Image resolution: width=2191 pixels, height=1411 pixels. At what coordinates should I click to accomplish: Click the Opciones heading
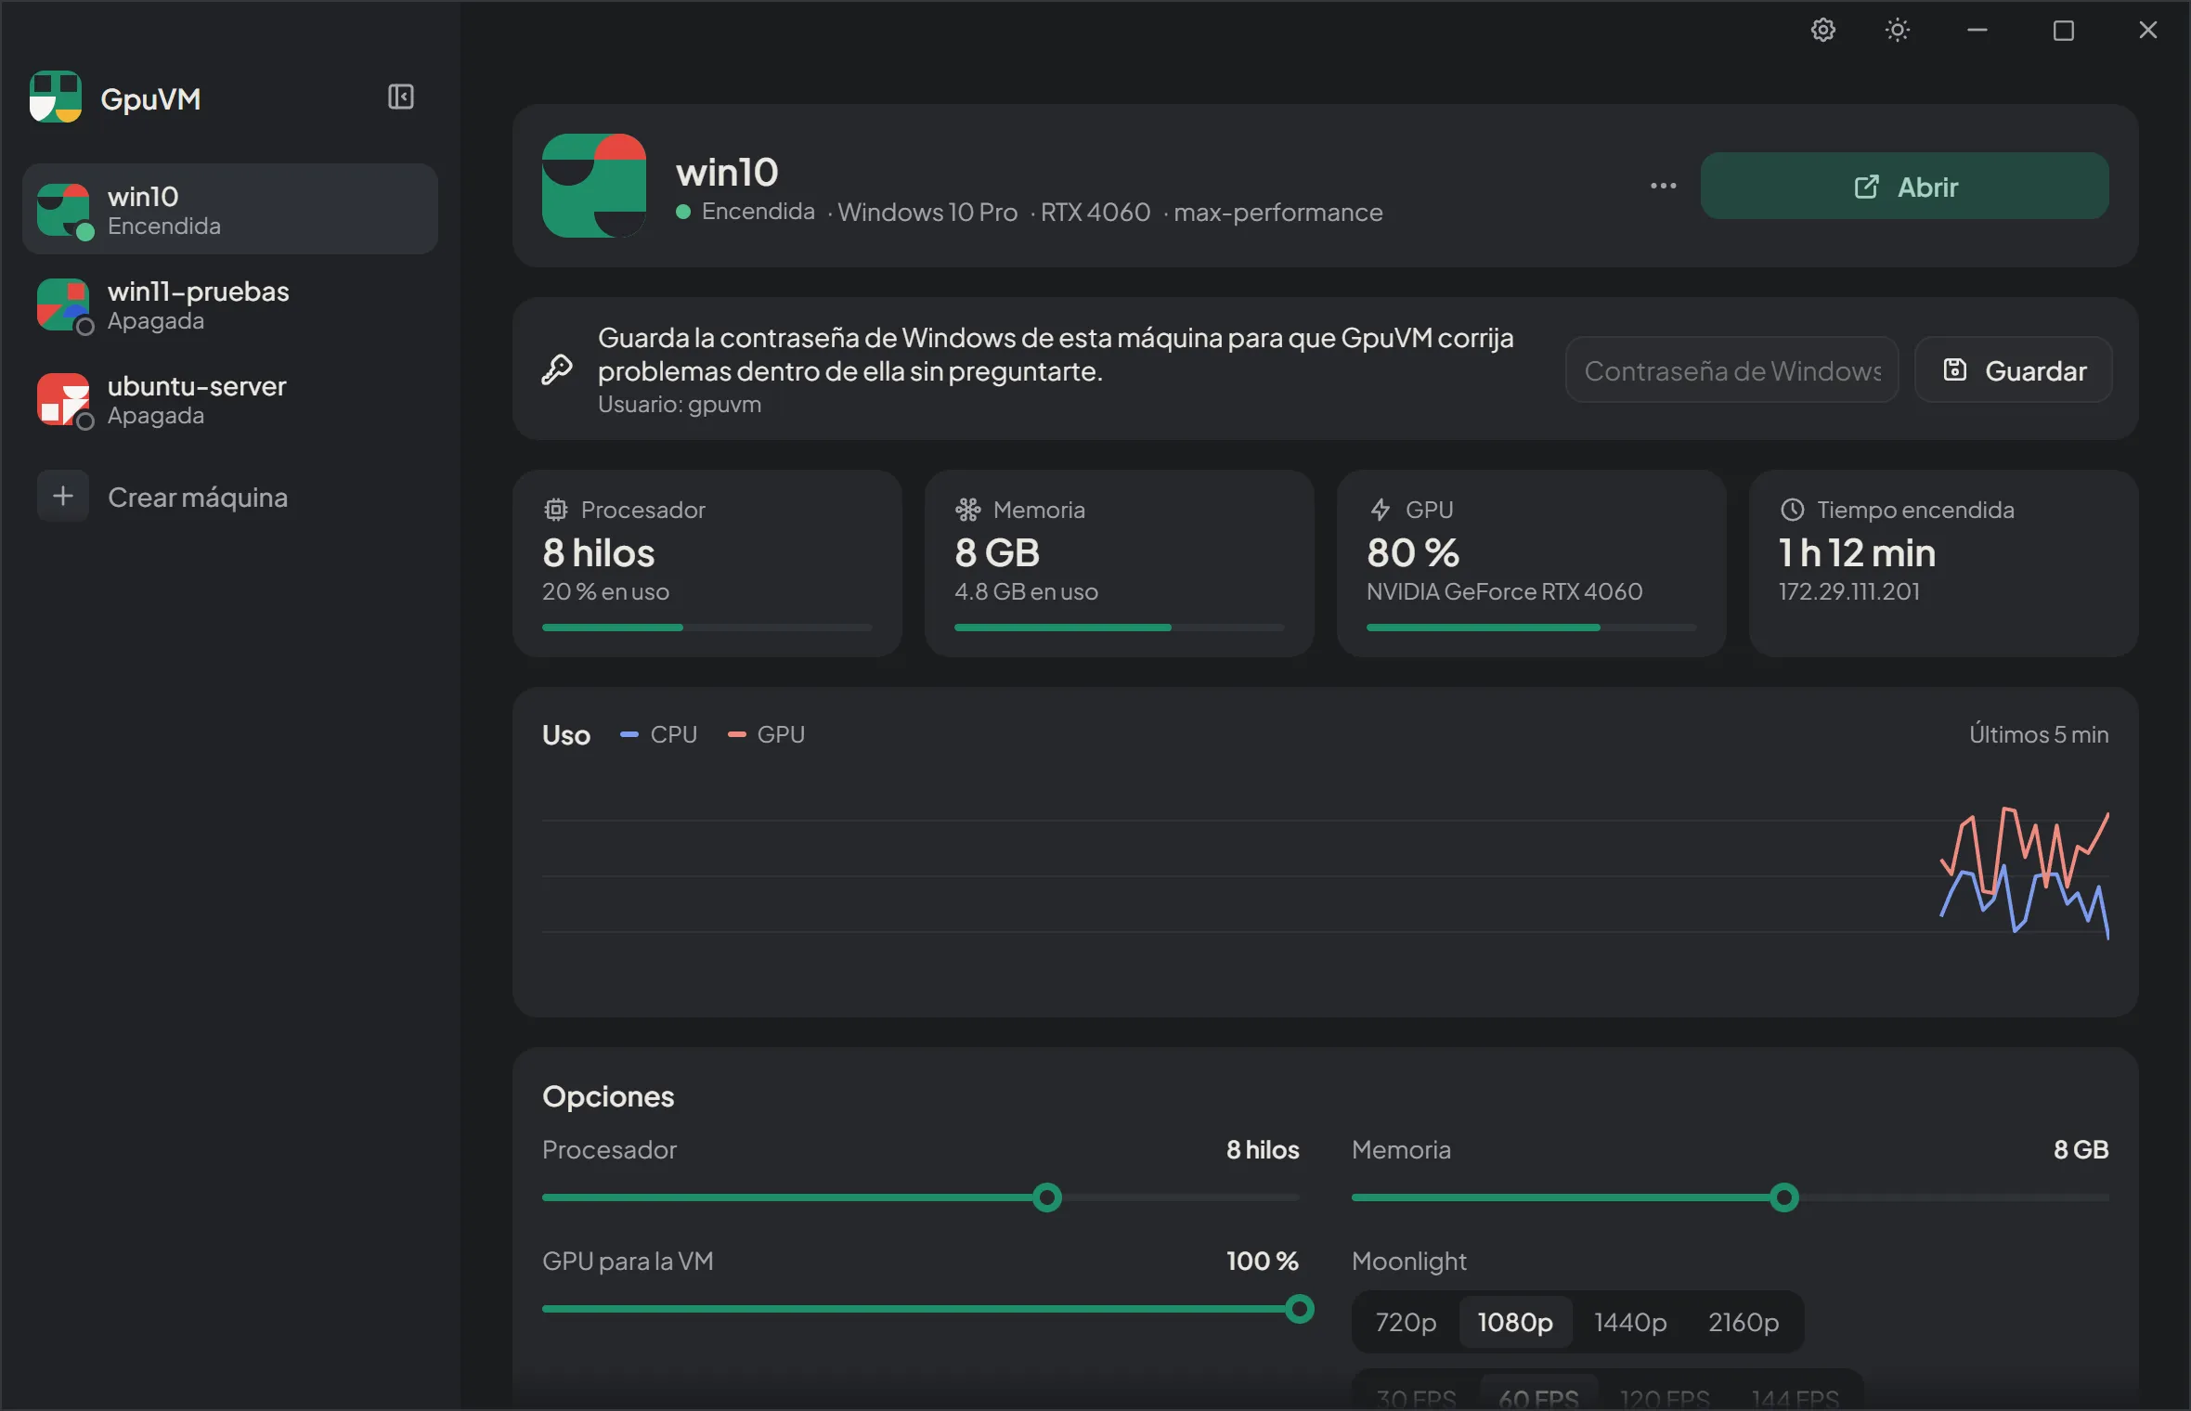tap(608, 1096)
